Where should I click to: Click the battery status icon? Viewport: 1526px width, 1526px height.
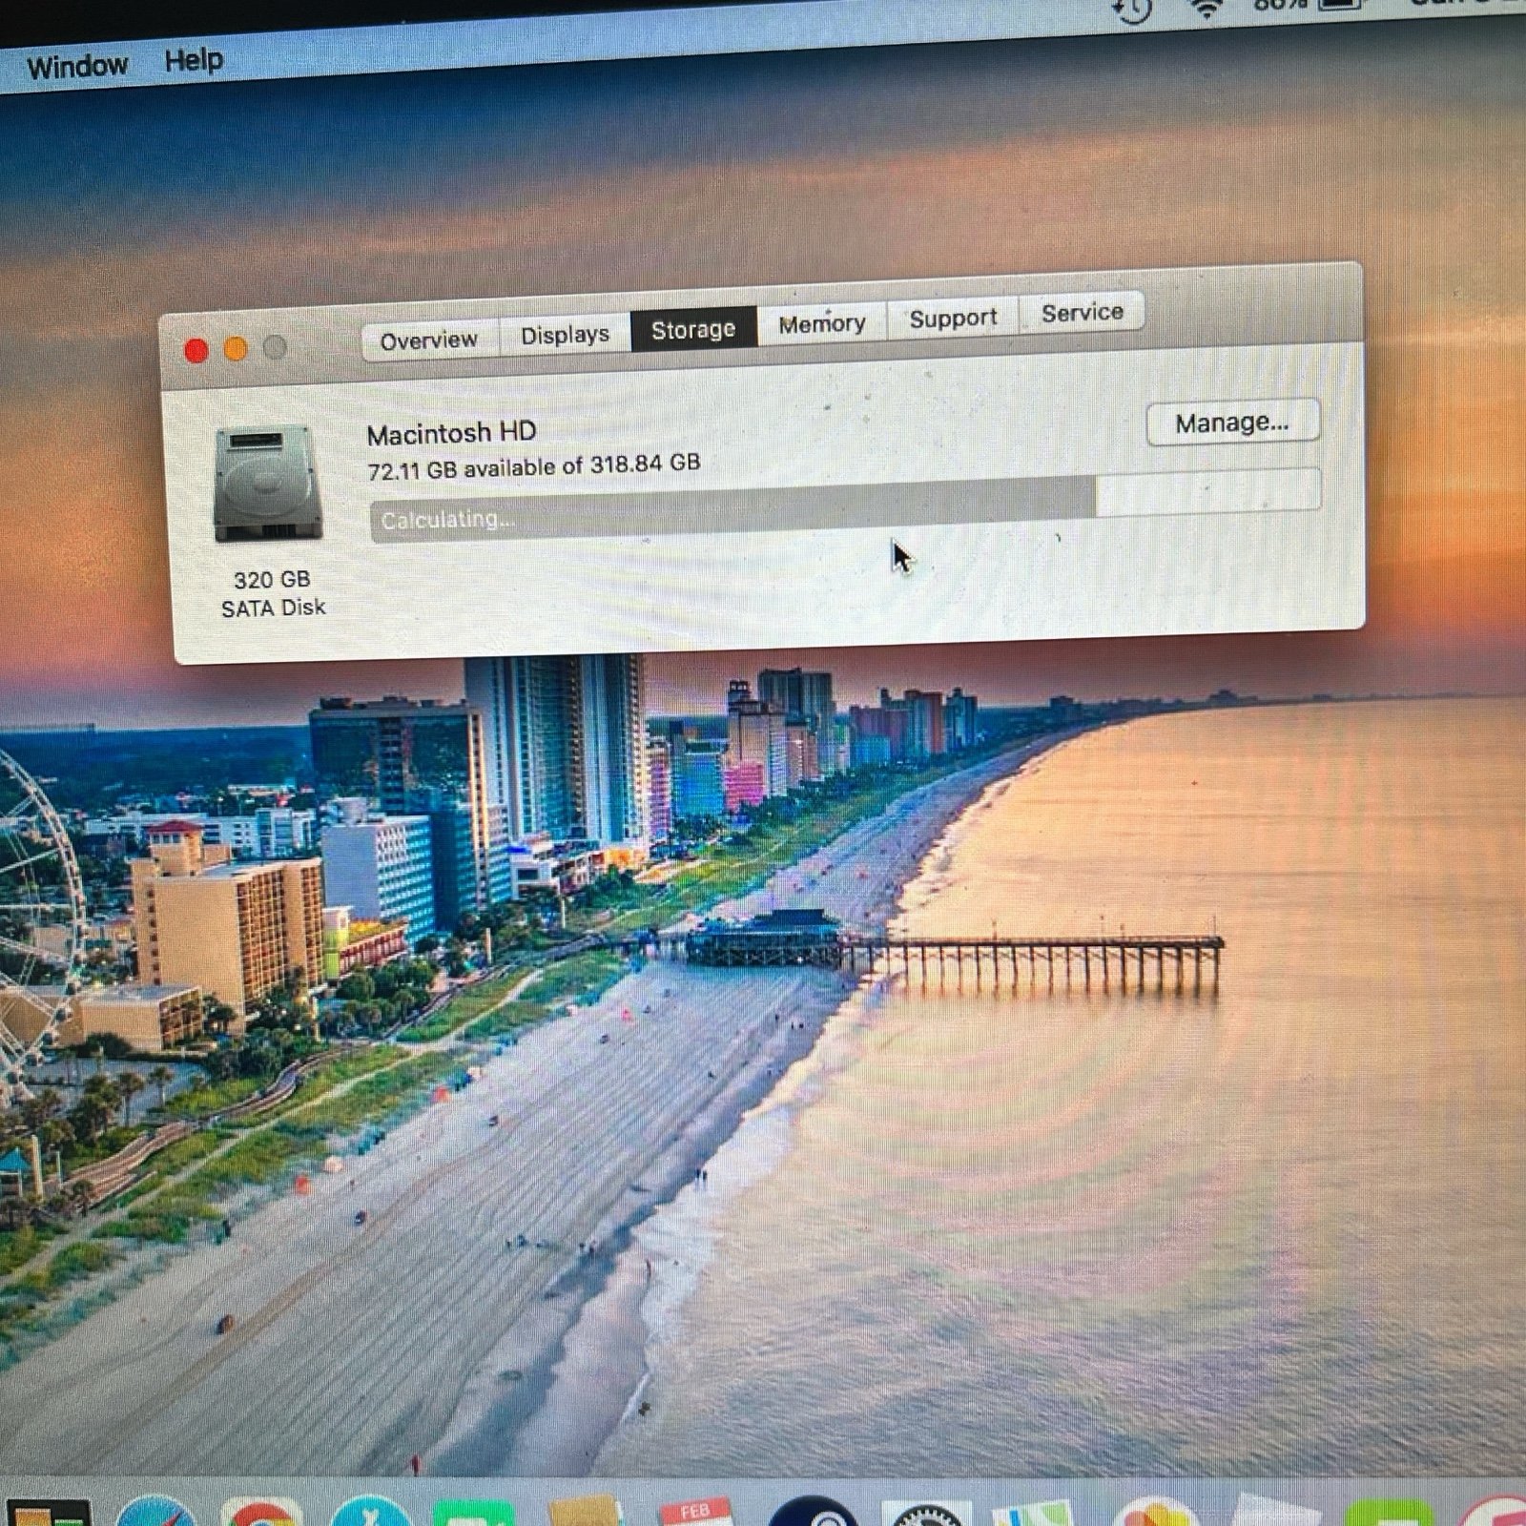pyautogui.click(x=1339, y=5)
